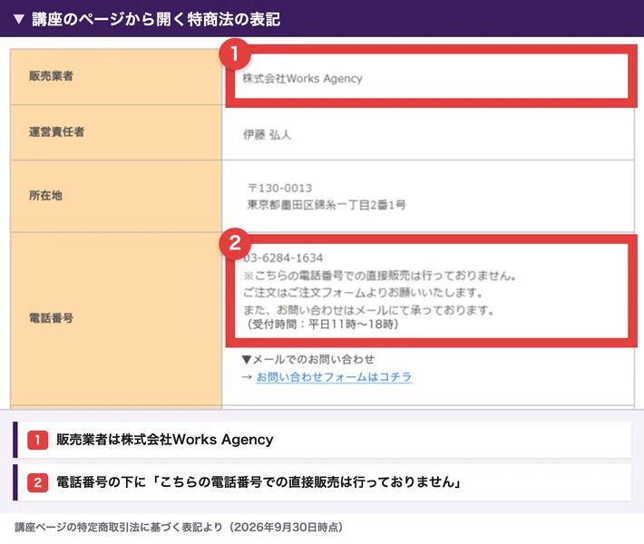Select the name 伊藤 弘人
This screenshot has height=544, width=644.
click(267, 135)
